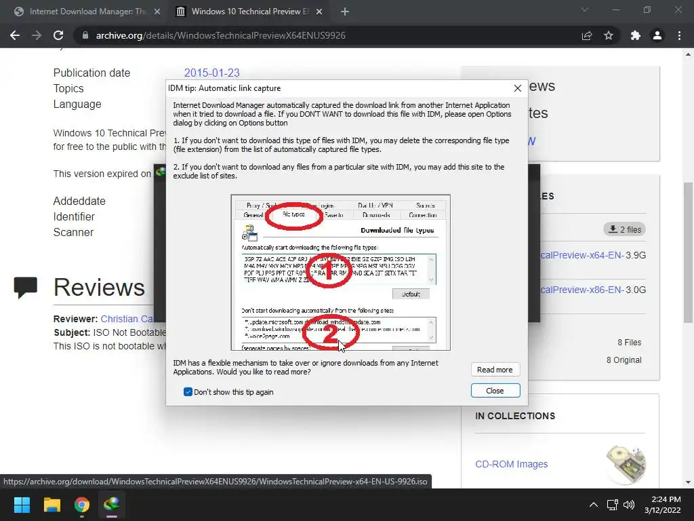Open File Explorer from taskbar

tap(52, 505)
